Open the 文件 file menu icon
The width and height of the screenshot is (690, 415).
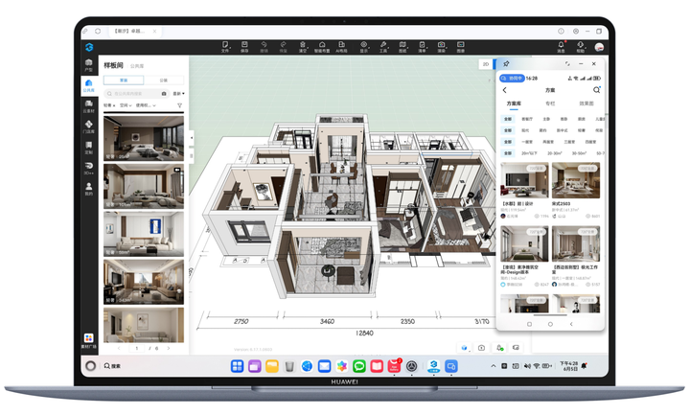coord(225,47)
